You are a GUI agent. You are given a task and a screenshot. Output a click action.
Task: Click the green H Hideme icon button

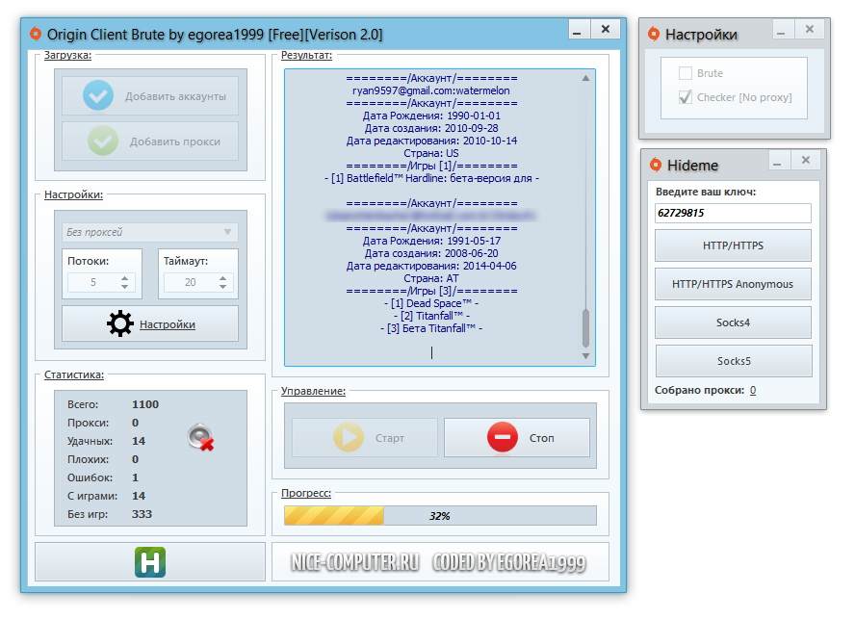click(150, 562)
